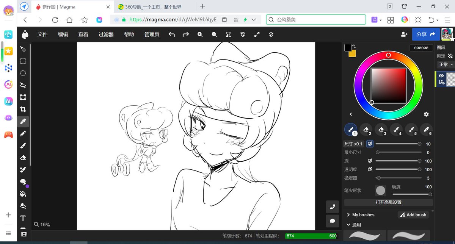This screenshot has height=244, width=455.
Task: Open the chat bubble button
Action: coord(333,221)
